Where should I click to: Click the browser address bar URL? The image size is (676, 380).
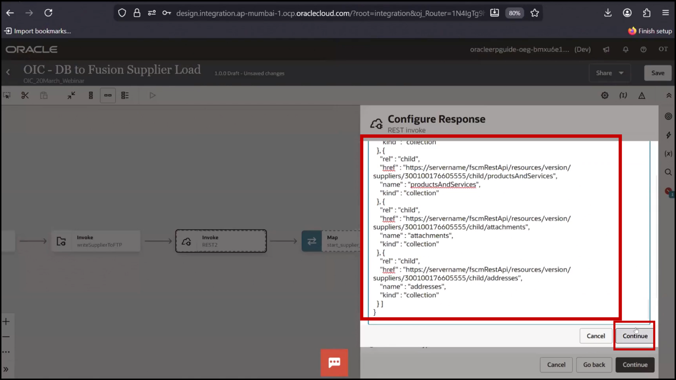(x=330, y=13)
